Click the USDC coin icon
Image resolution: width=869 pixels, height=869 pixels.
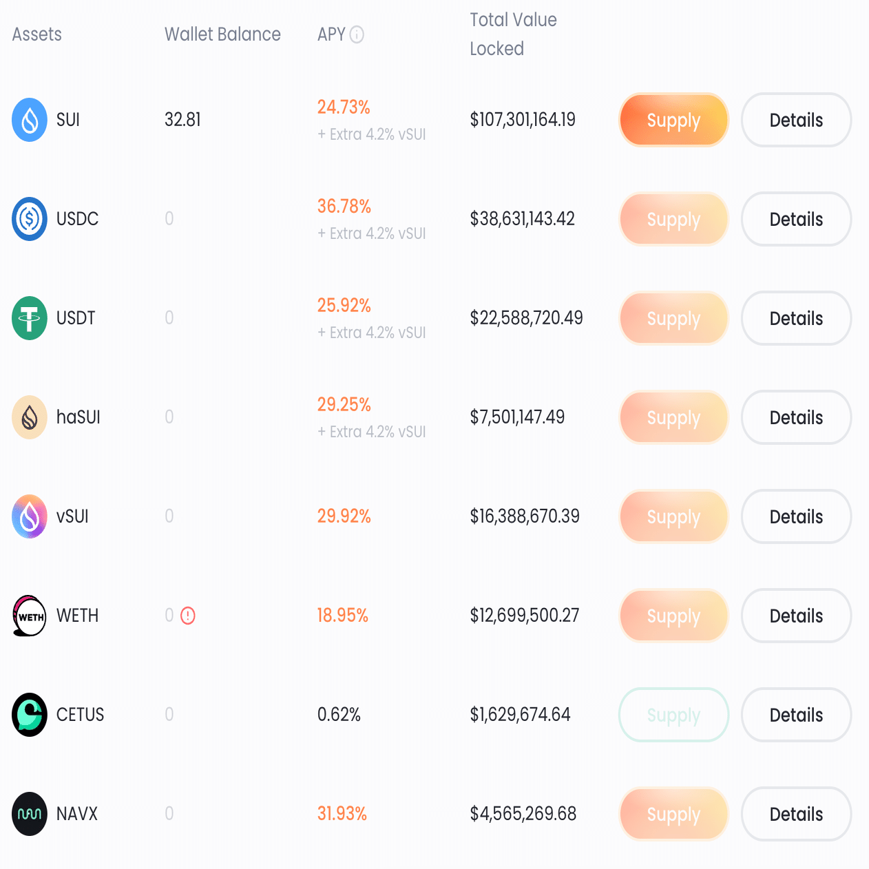30,219
